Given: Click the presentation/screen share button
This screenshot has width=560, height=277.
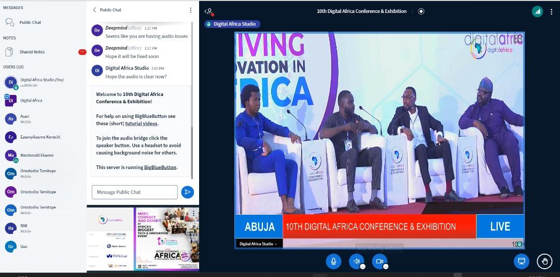Looking at the screenshot, I should tap(522, 261).
